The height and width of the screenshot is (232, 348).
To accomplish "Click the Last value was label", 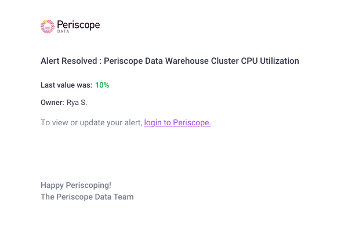I will pos(66,85).
